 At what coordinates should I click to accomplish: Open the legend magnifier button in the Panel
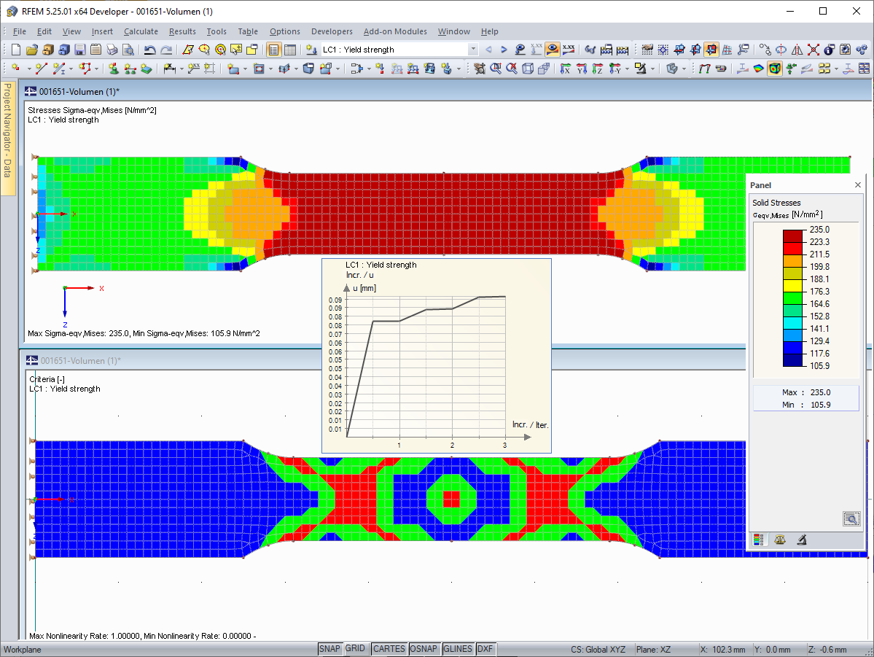(x=851, y=518)
